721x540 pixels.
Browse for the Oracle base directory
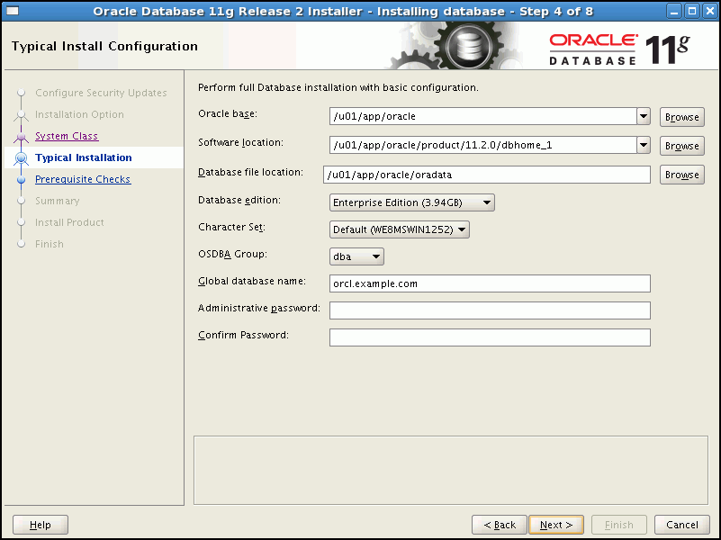point(681,117)
